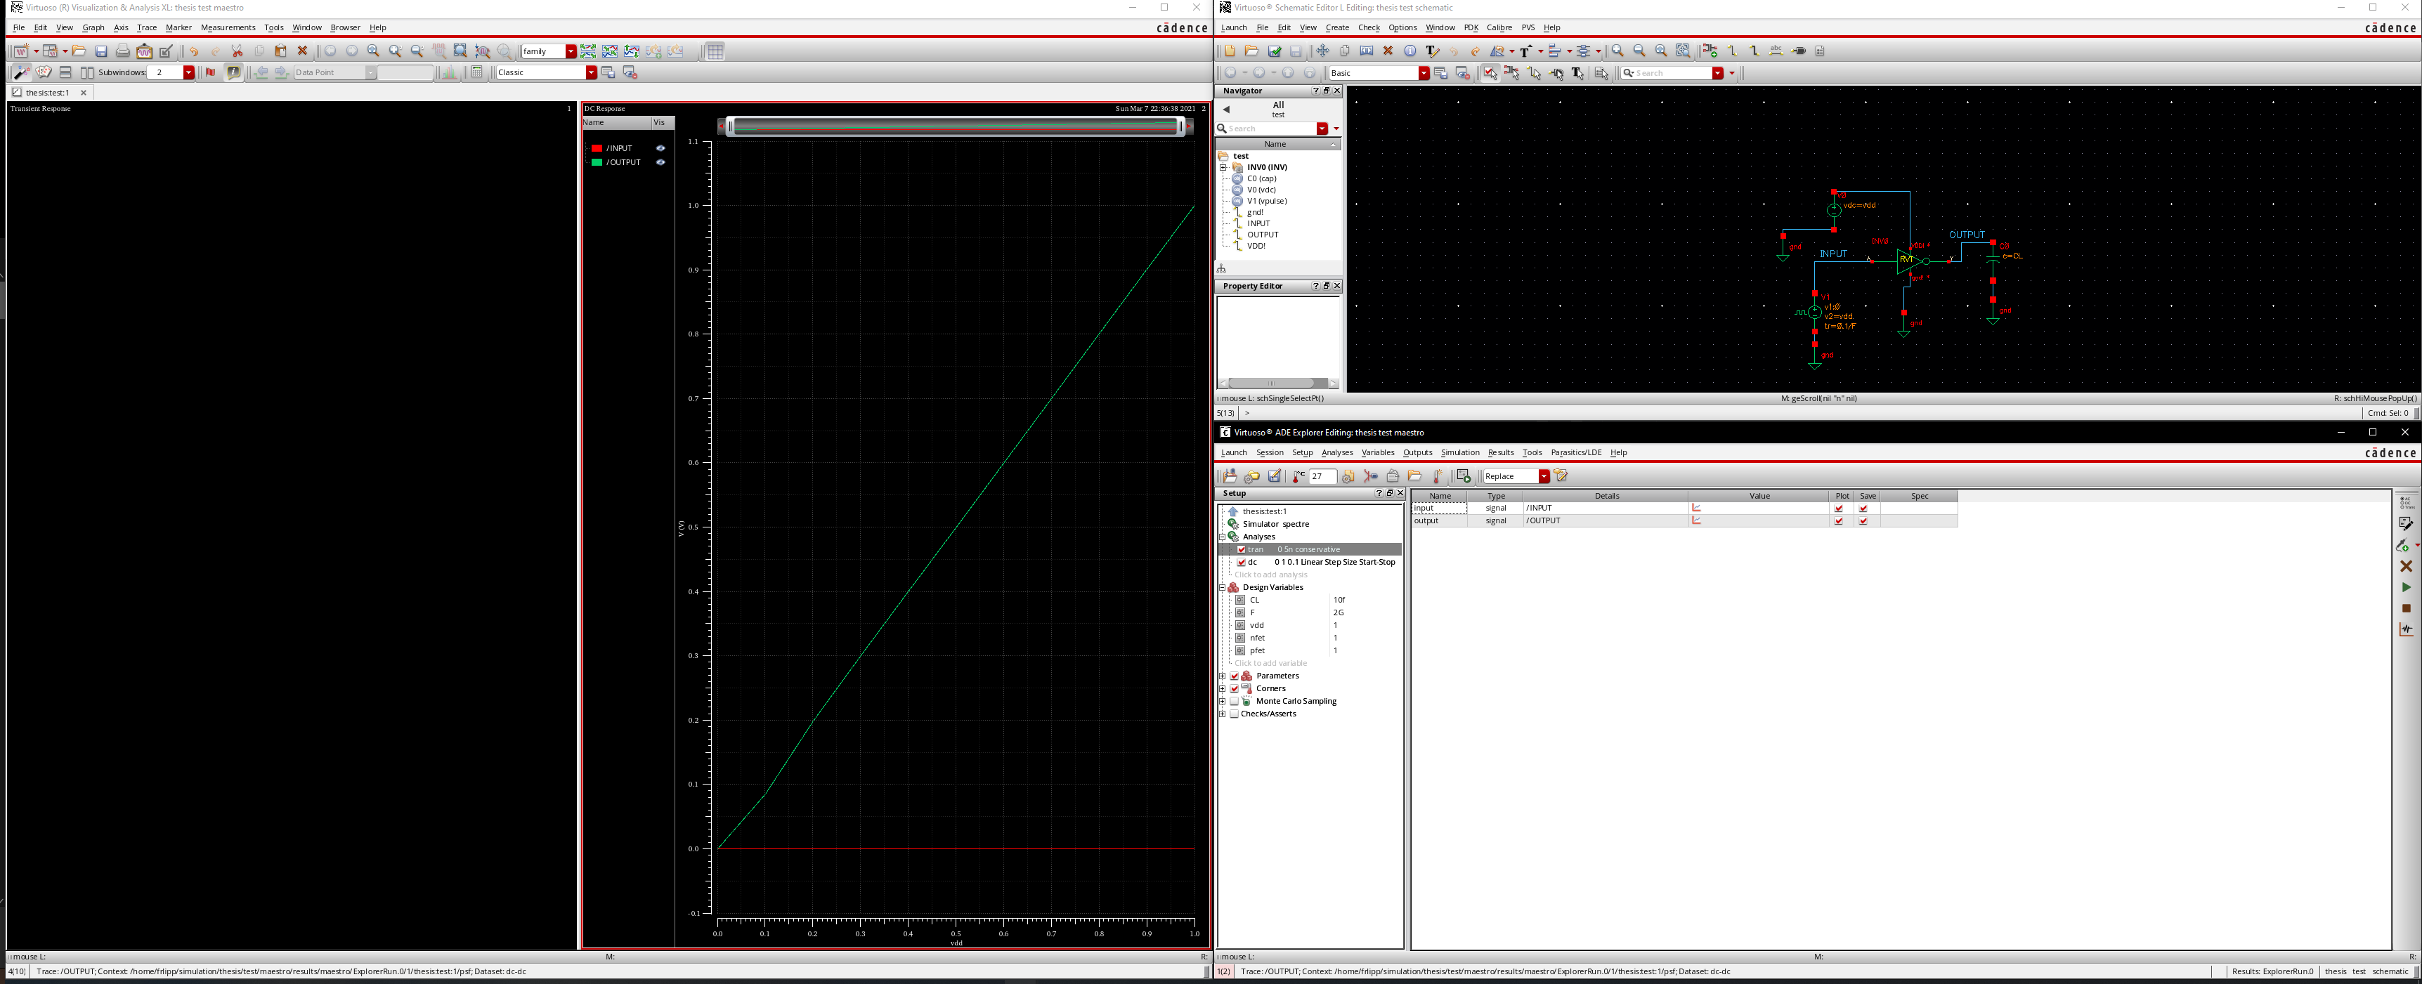This screenshot has height=984, width=2422.
Task: Click the print icon in Visualization toolbar
Action: tap(123, 52)
